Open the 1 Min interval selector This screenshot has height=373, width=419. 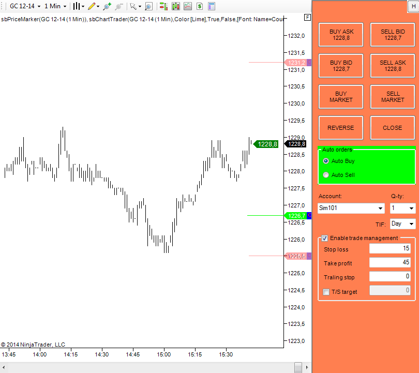(x=53, y=6)
